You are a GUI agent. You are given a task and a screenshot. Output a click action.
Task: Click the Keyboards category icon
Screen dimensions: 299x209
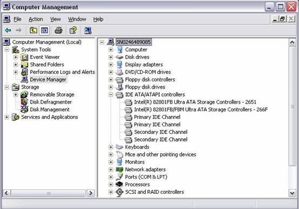119,147
